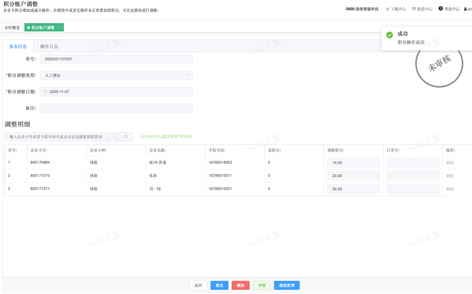472x294 pixels.
Task: Select the 积分帐户调整 page tab
Action: [44, 28]
